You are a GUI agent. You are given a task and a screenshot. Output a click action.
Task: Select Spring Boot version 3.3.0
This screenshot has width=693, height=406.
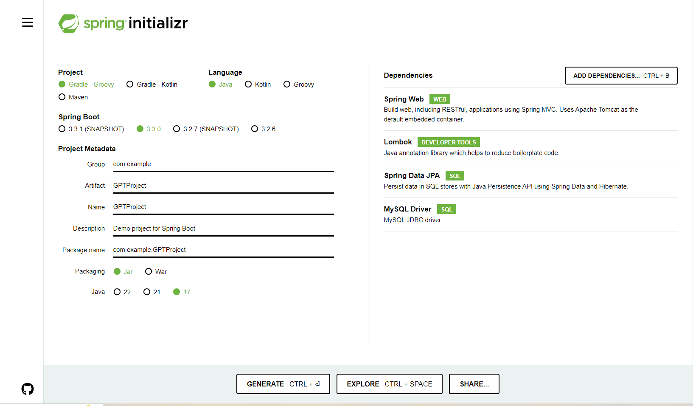point(149,129)
